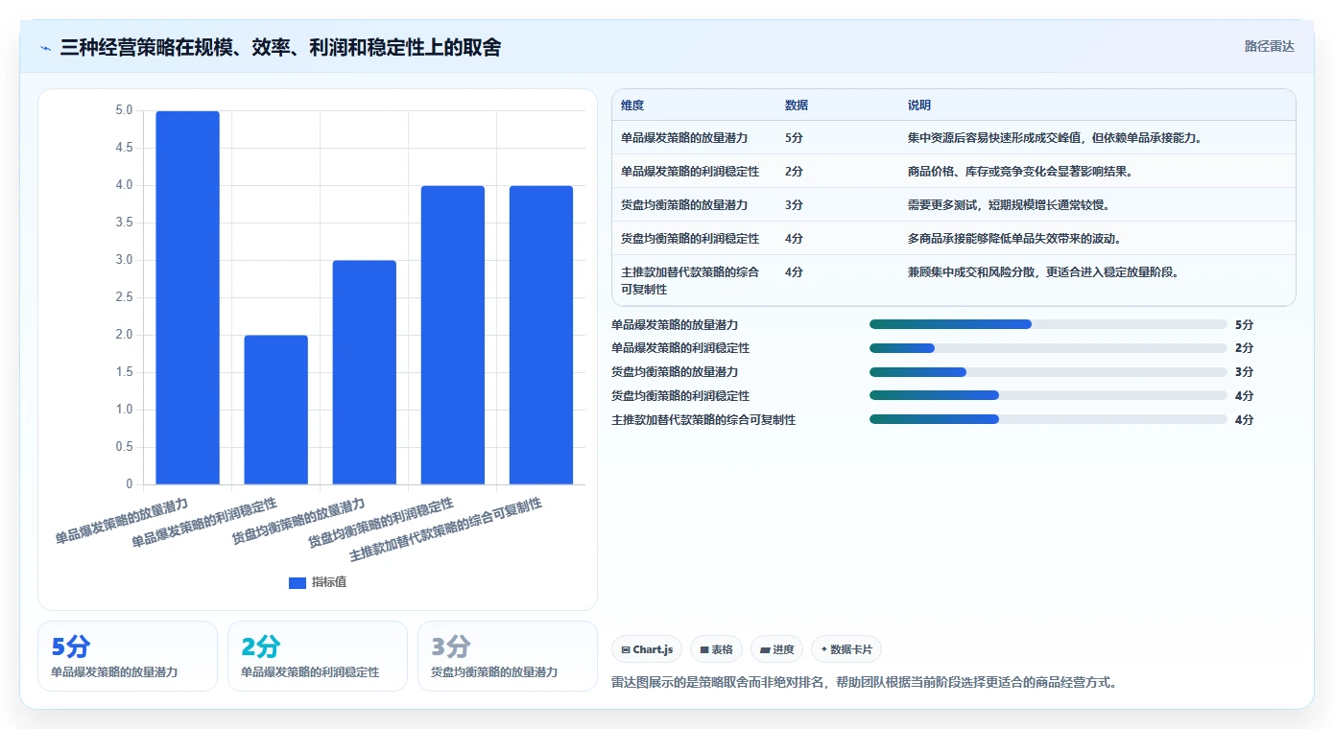Click the 2.5 y-axis tick label
Viewport: 1334px width, 729px height.
pos(124,297)
